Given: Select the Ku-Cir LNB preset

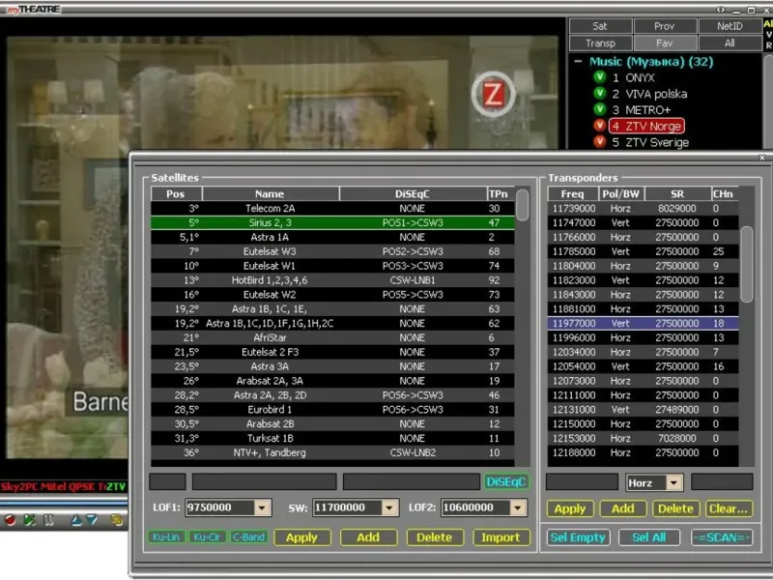Looking at the screenshot, I should click(x=207, y=537).
